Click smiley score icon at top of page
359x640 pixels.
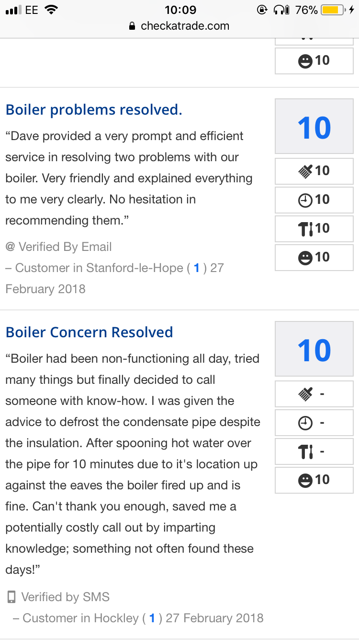pos(305,61)
